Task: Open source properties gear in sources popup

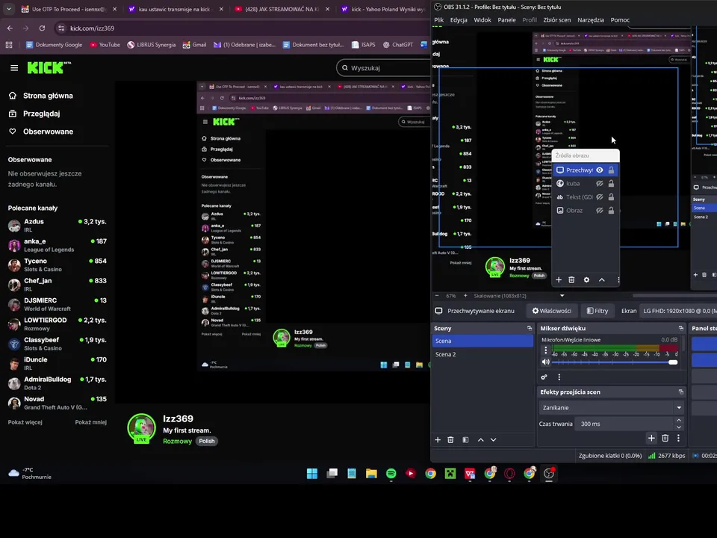Action: click(x=587, y=279)
